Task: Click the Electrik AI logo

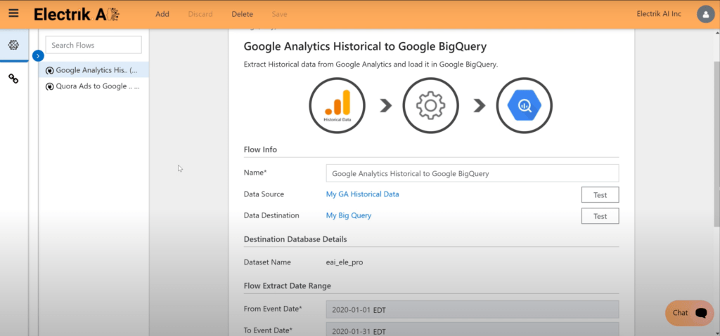Action: pos(77,14)
